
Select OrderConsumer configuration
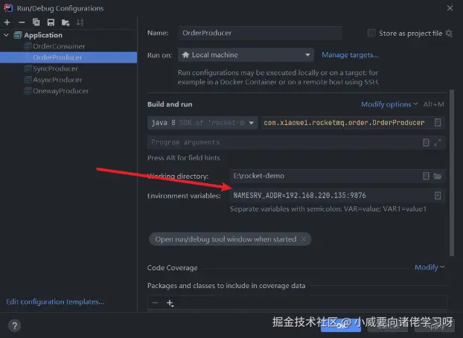tap(59, 46)
